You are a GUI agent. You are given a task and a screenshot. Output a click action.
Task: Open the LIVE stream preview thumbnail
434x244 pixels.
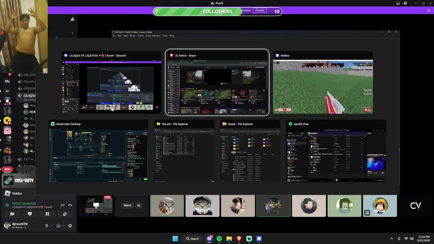(x=96, y=206)
